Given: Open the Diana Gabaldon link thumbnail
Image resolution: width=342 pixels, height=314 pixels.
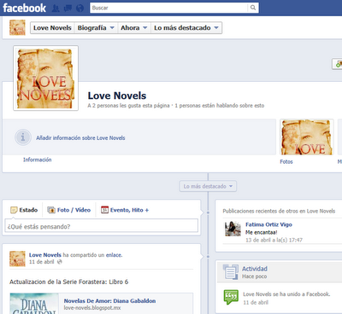Looking at the screenshot, I should pyautogui.click(x=34, y=304).
